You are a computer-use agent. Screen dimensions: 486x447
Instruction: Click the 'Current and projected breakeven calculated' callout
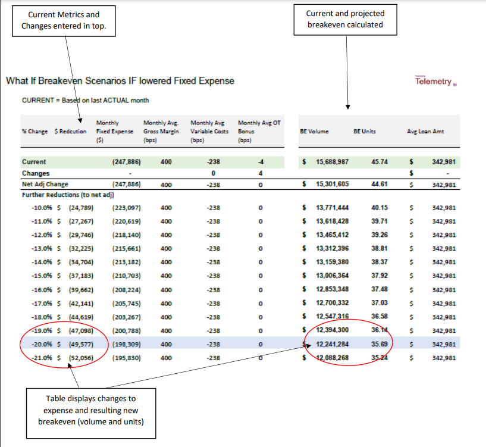click(x=345, y=19)
